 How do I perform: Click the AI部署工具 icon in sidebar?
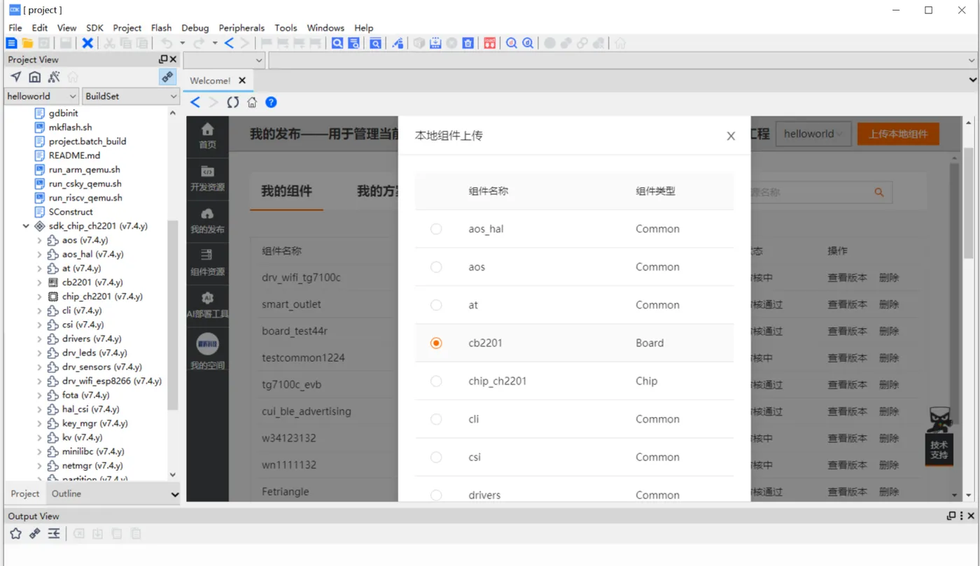point(207,298)
